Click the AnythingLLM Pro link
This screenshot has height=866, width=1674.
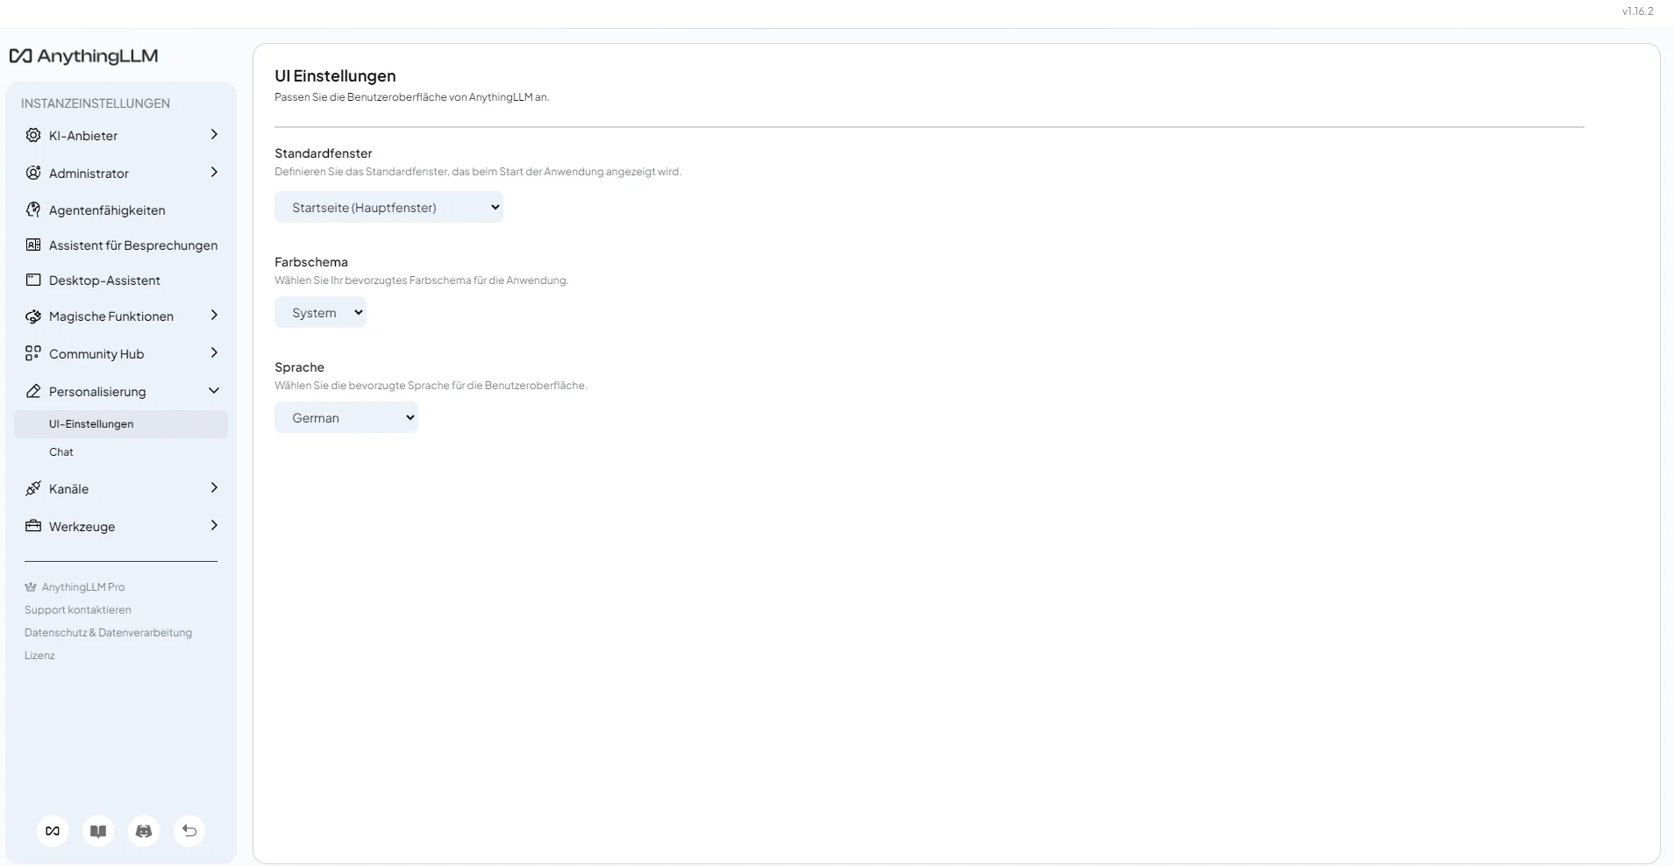(82, 587)
